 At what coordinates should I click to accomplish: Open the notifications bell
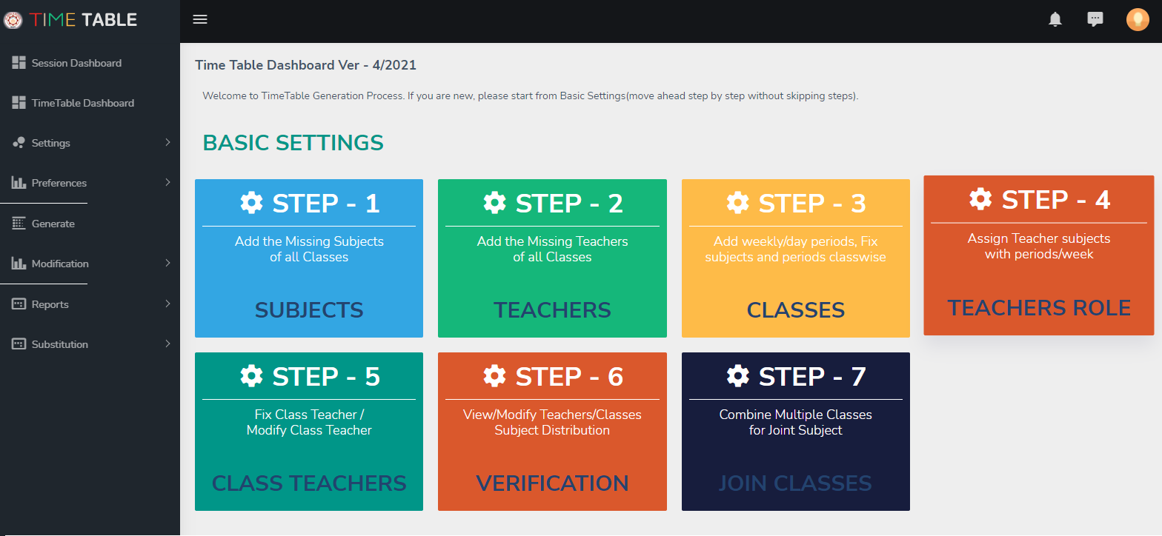[x=1055, y=19]
